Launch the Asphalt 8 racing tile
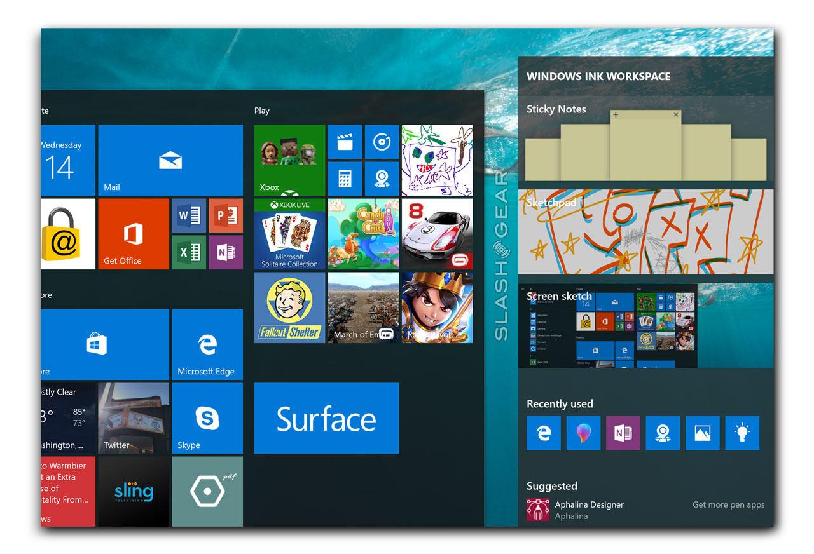Viewport: 814px width, 554px height. [x=437, y=234]
